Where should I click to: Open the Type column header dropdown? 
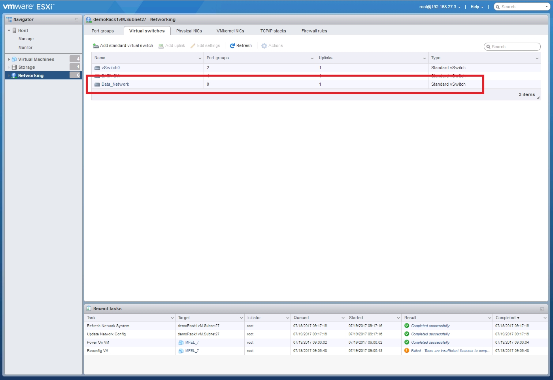click(x=537, y=58)
